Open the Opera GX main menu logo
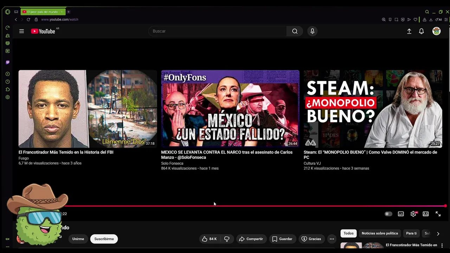The width and height of the screenshot is (450, 253). [x=8, y=12]
